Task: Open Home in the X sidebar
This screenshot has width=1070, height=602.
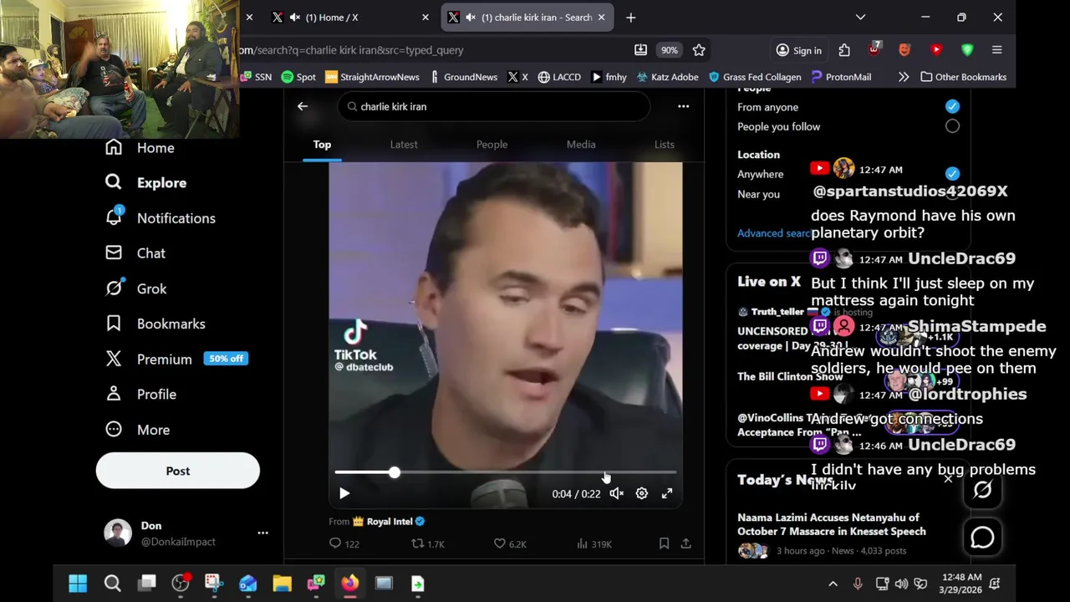Action: (x=140, y=148)
